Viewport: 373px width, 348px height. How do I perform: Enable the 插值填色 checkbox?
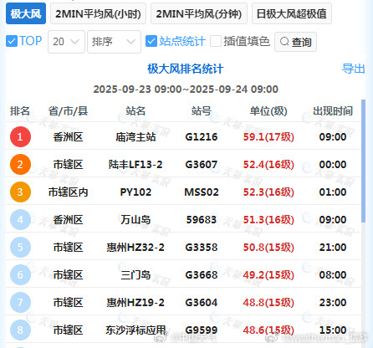click(x=216, y=41)
